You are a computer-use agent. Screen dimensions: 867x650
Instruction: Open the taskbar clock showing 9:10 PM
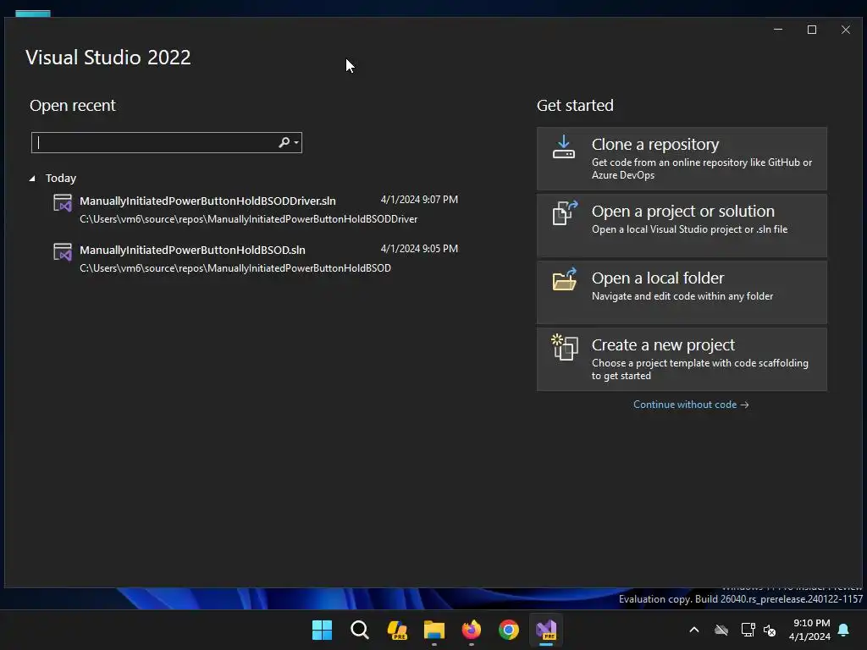click(x=810, y=630)
